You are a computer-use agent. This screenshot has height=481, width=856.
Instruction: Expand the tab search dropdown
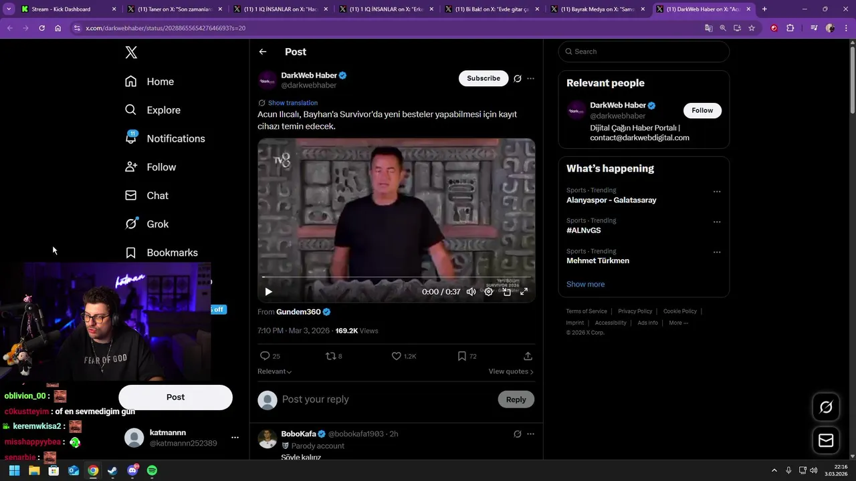[9, 9]
